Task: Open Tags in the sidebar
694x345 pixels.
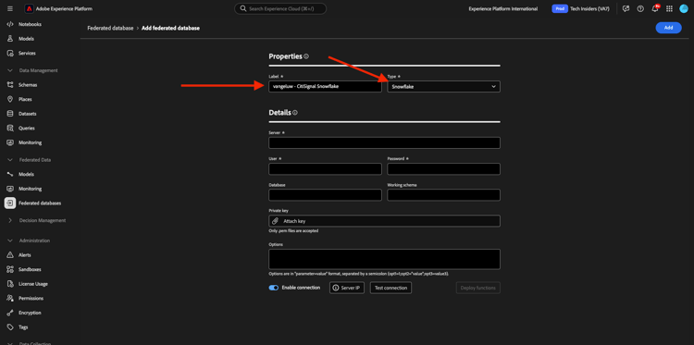Action: coord(23,327)
